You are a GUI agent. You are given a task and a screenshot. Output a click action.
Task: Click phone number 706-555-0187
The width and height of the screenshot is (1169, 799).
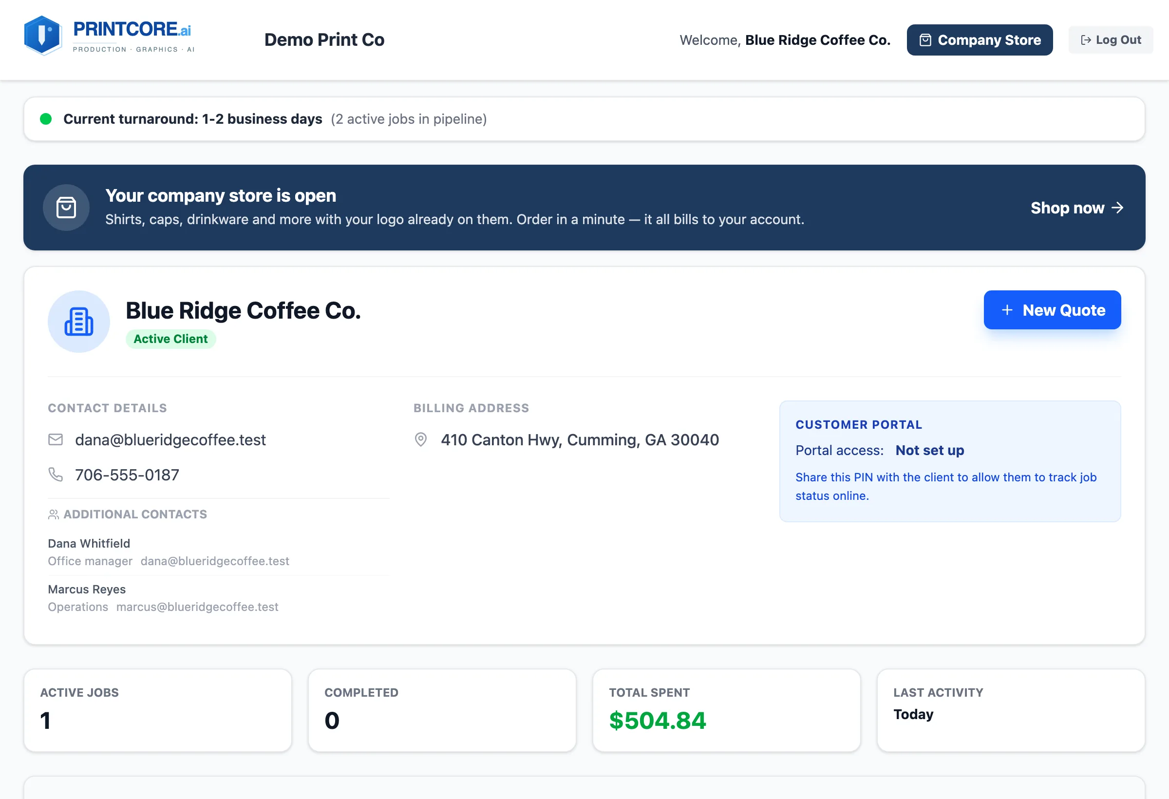tap(127, 475)
